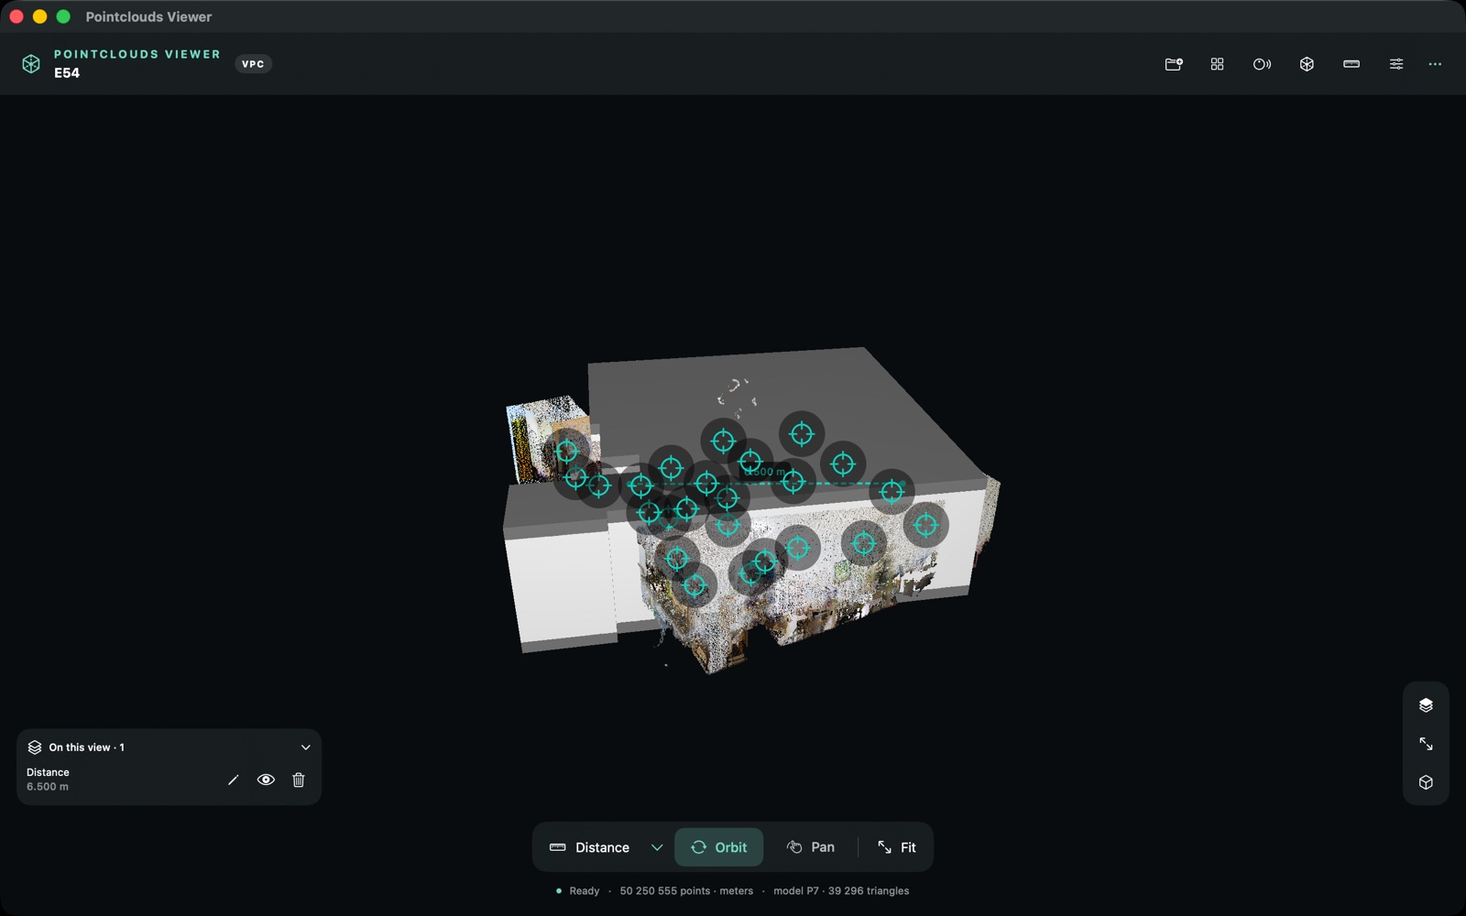Image resolution: width=1466 pixels, height=916 pixels.
Task: Click the '50 250 555 points · meters' status text
Action: (686, 891)
